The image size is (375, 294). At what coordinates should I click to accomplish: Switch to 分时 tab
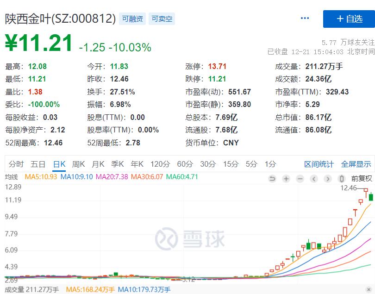16,164
